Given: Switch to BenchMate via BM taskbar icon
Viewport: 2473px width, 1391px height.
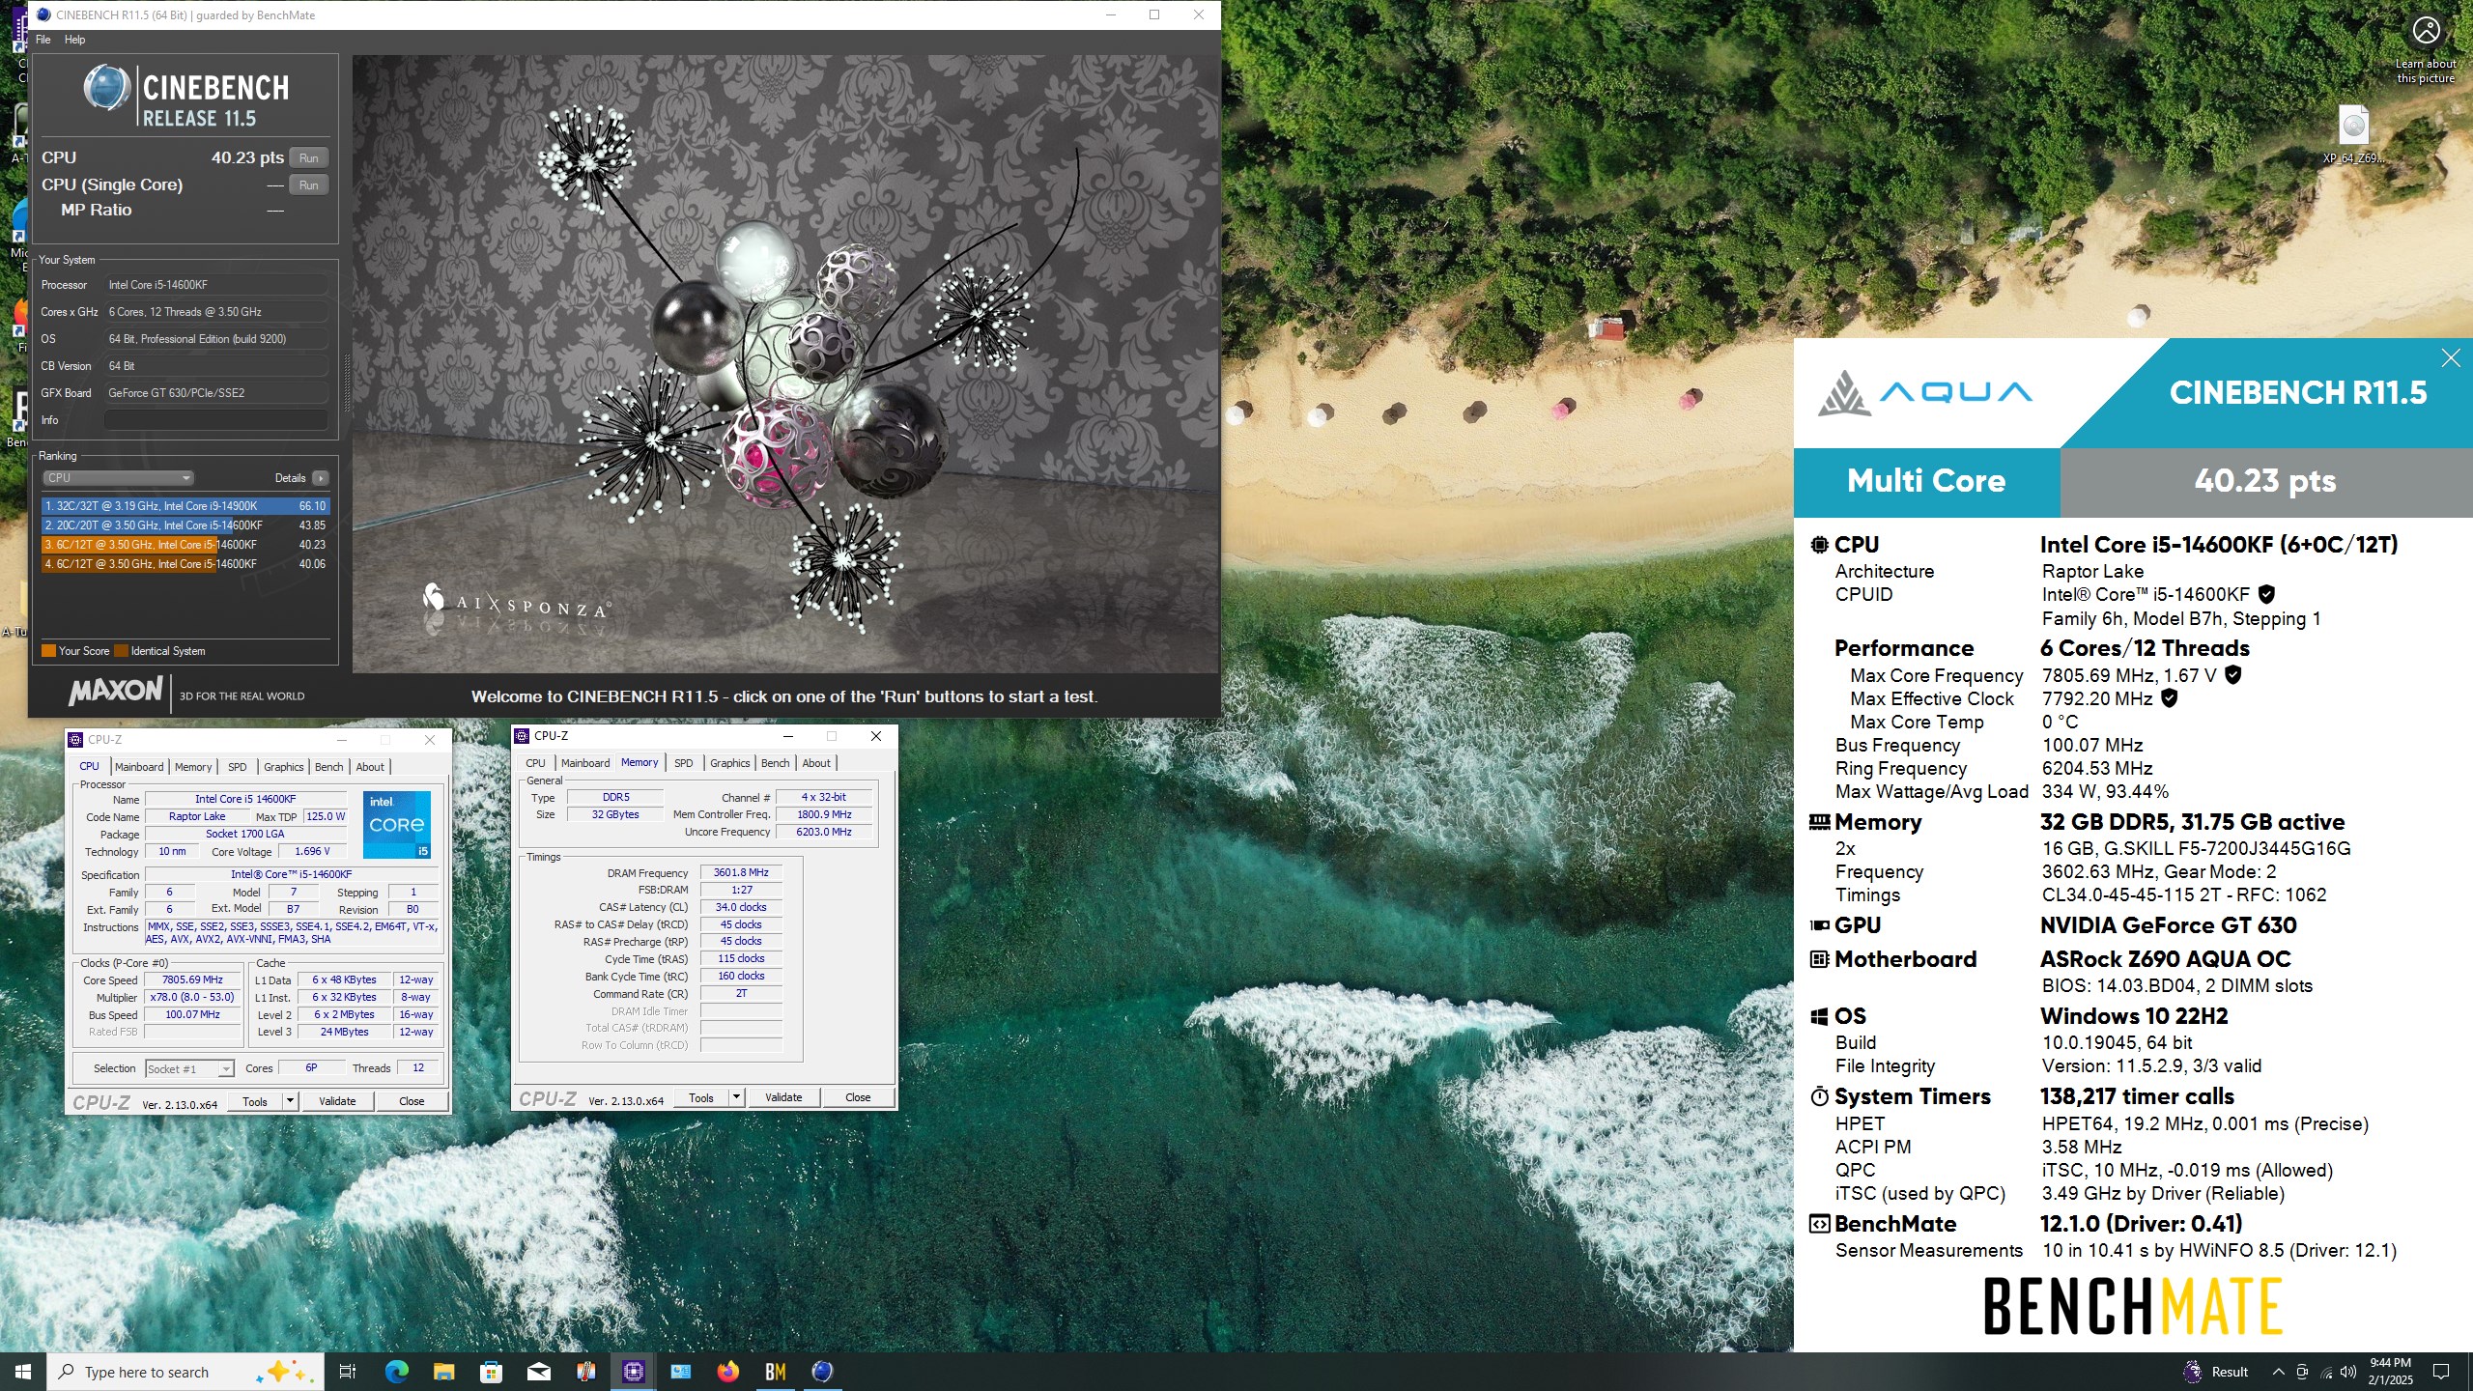Looking at the screenshot, I should [776, 1372].
